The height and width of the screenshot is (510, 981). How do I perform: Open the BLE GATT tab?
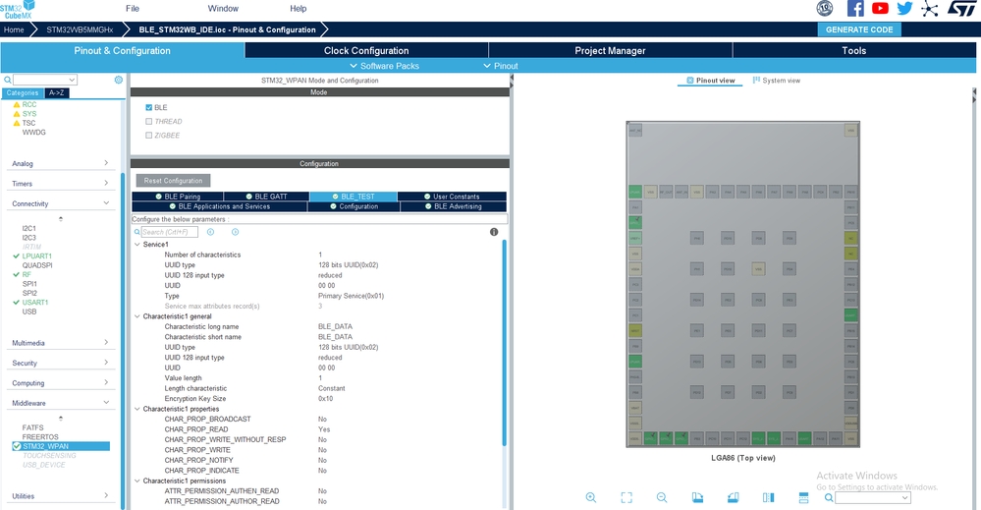pos(266,197)
